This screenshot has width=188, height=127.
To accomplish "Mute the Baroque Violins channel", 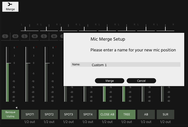I will point(15,36).
